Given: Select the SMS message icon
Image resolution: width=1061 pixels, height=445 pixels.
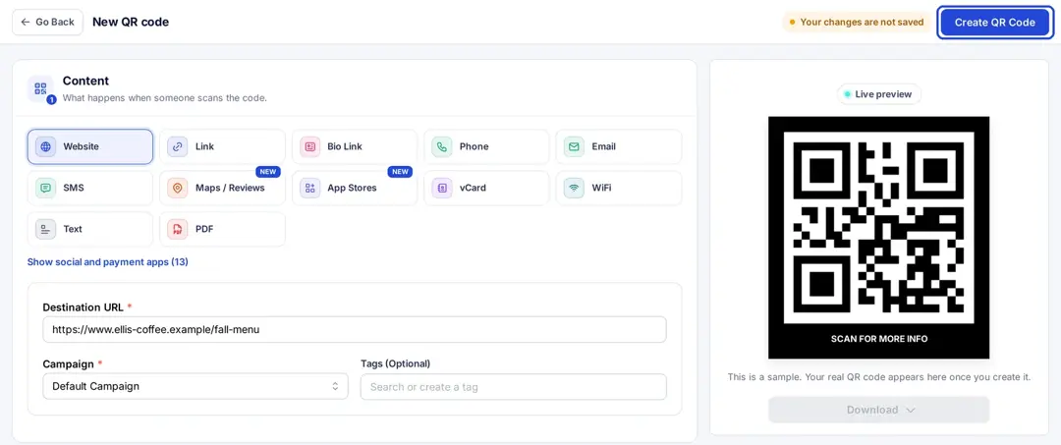Looking at the screenshot, I should tap(45, 188).
